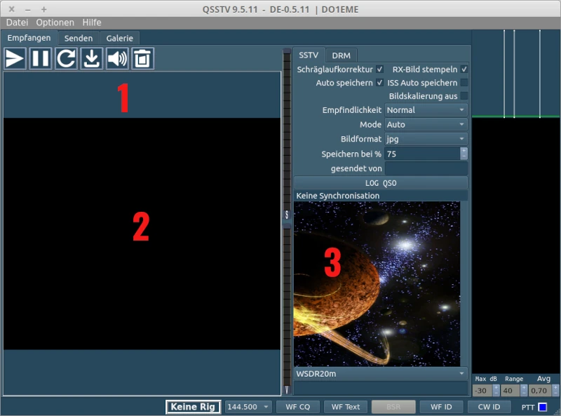Open the Optionen menu

pyautogui.click(x=55, y=22)
